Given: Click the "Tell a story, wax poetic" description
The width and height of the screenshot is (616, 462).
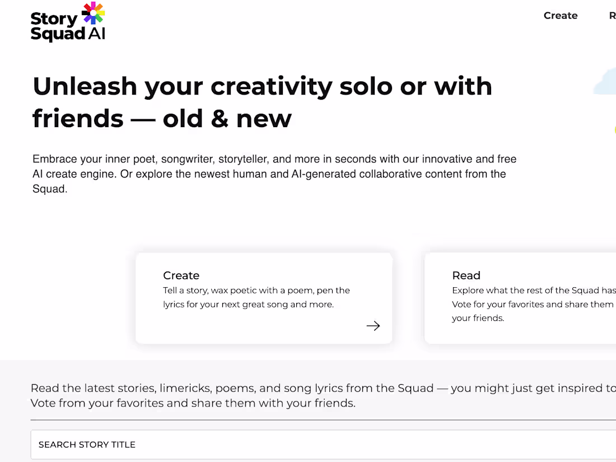Looking at the screenshot, I should click(x=256, y=291).
